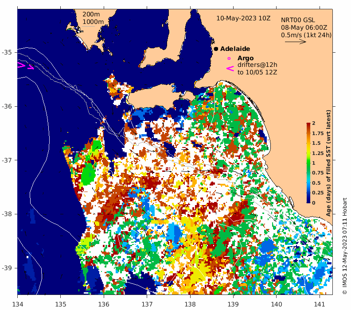Click the '1.25' colorbar tick label
The image size is (351, 310).
[x=318, y=153]
